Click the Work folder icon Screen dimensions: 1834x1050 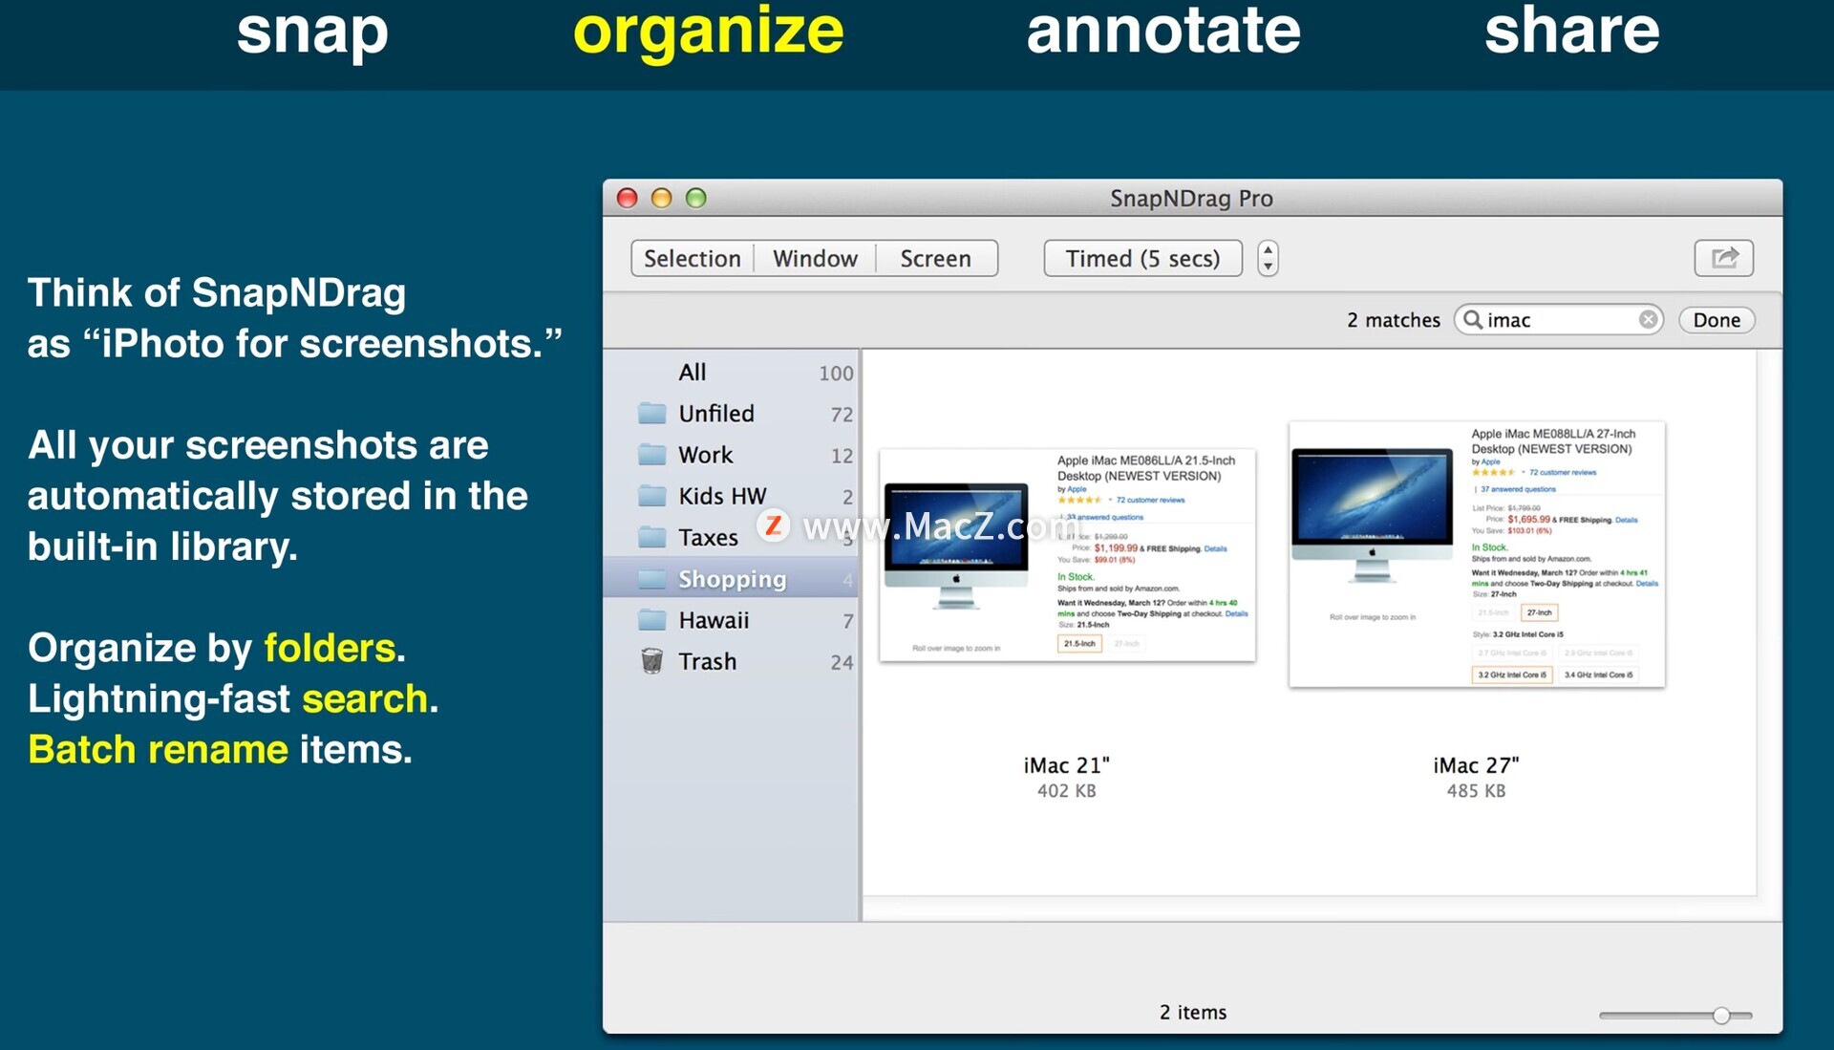[652, 455]
